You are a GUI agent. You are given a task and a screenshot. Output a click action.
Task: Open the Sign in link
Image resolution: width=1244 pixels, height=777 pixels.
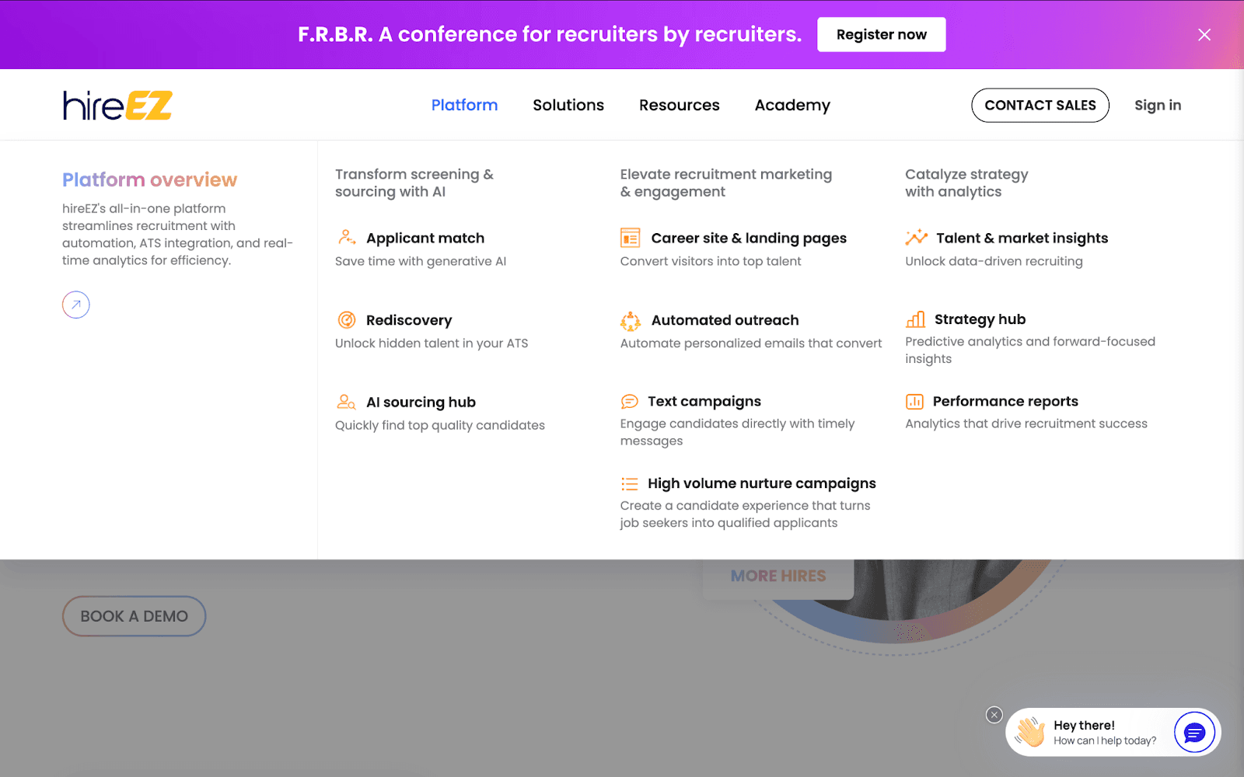click(x=1157, y=105)
